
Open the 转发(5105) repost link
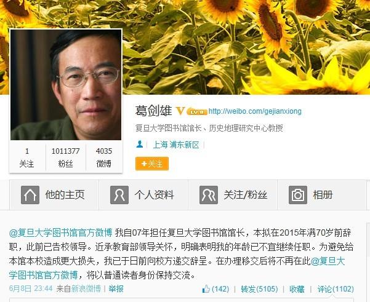pos(259,289)
